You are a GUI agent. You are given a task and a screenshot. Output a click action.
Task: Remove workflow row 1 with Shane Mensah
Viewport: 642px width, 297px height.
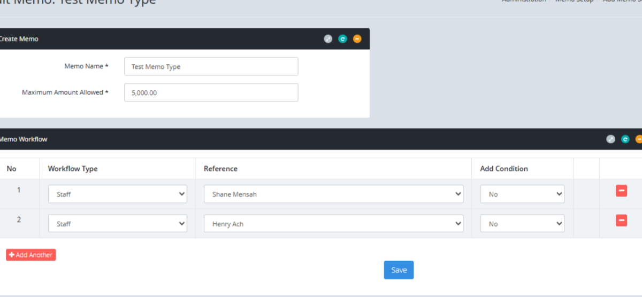(621, 191)
